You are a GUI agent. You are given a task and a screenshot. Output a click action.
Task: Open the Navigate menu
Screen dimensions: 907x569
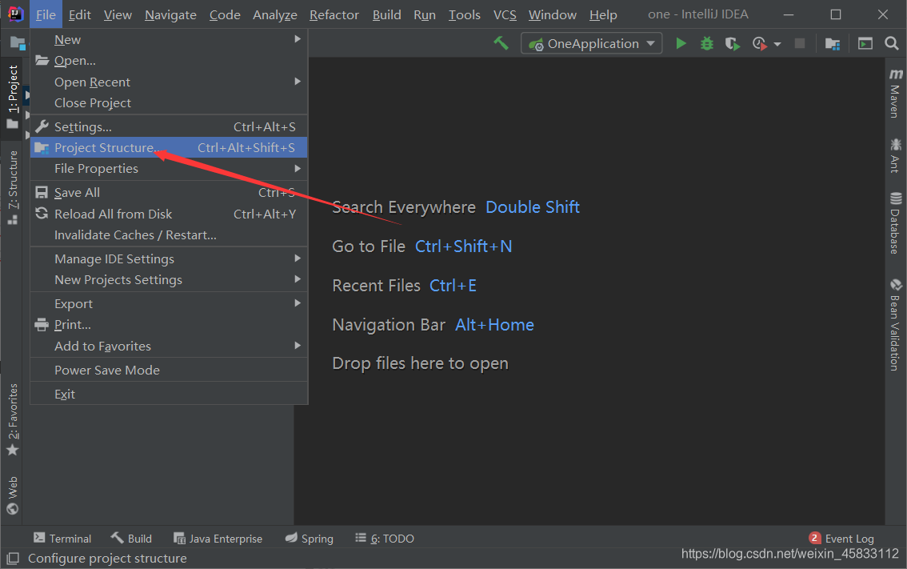click(x=170, y=14)
